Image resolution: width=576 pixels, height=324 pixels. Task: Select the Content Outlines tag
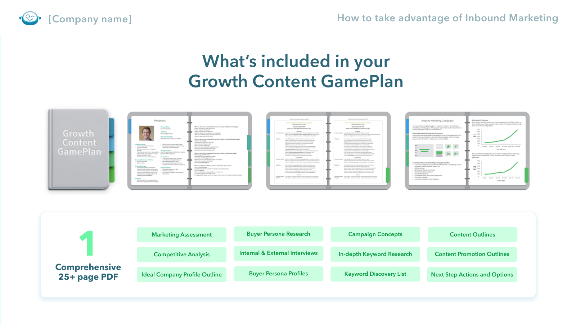click(472, 235)
